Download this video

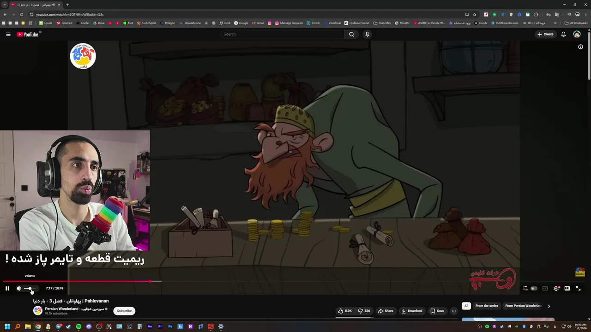tap(412, 311)
